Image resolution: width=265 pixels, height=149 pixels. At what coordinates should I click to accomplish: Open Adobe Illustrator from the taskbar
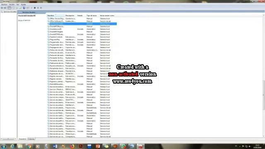(x=81, y=146)
